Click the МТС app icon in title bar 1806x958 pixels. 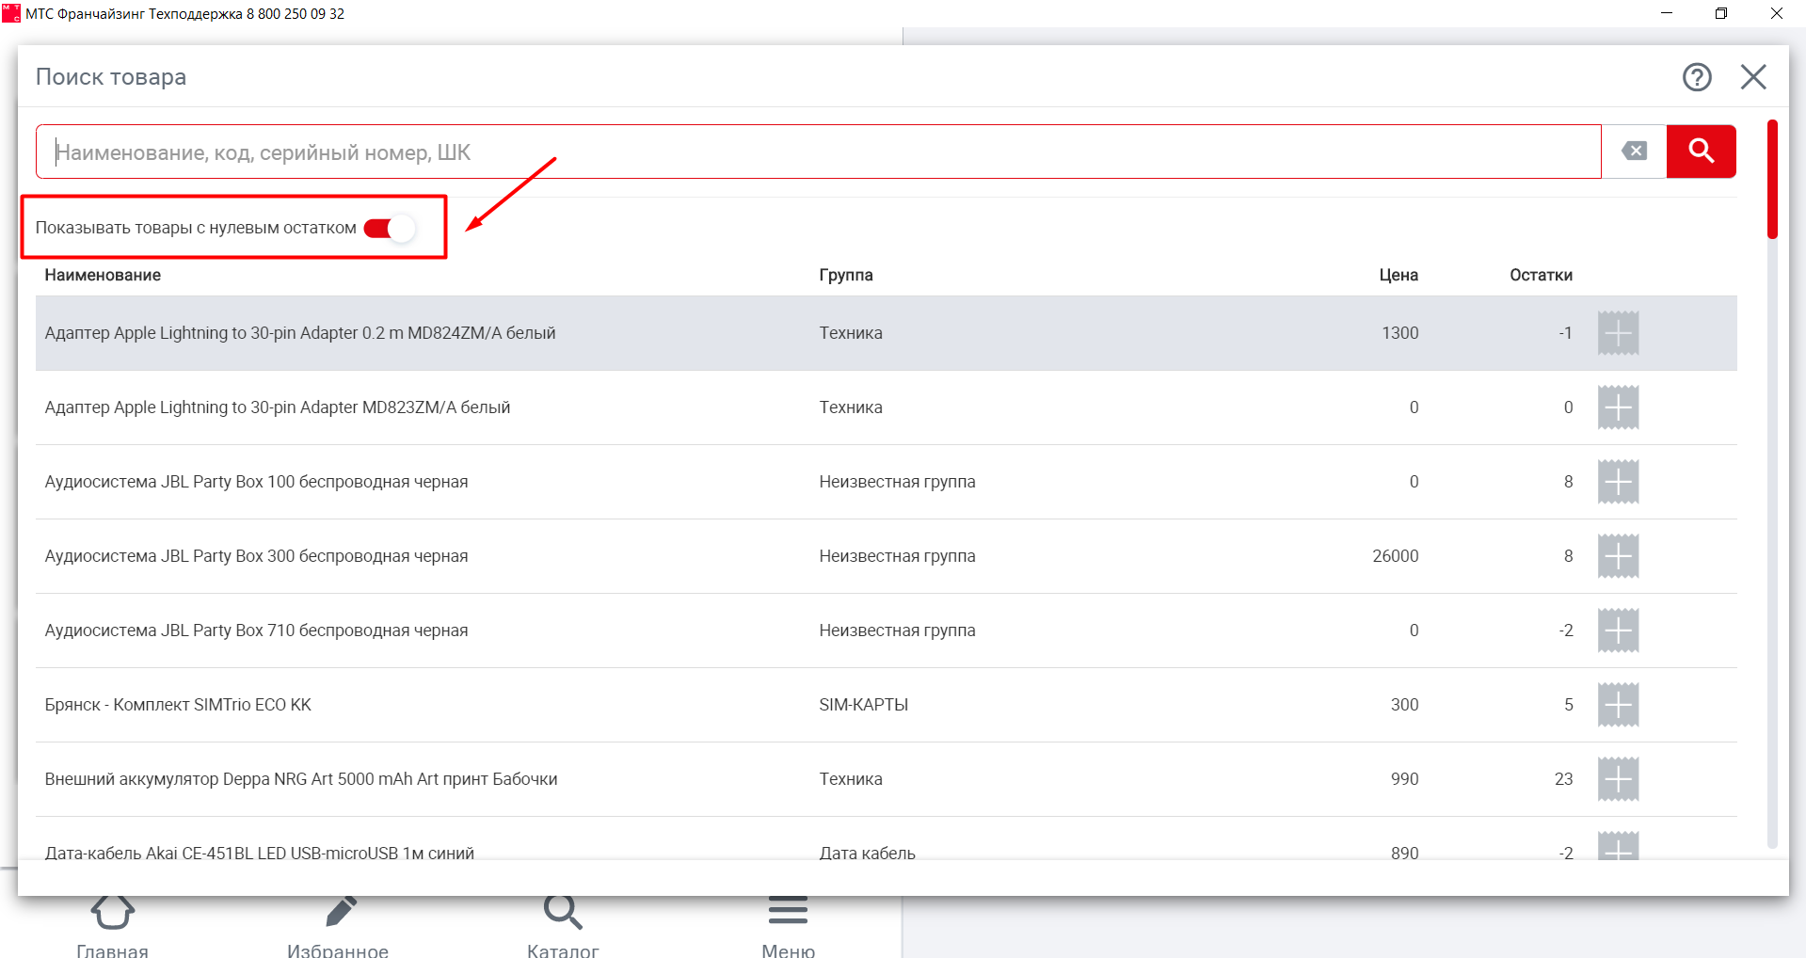coord(11,13)
